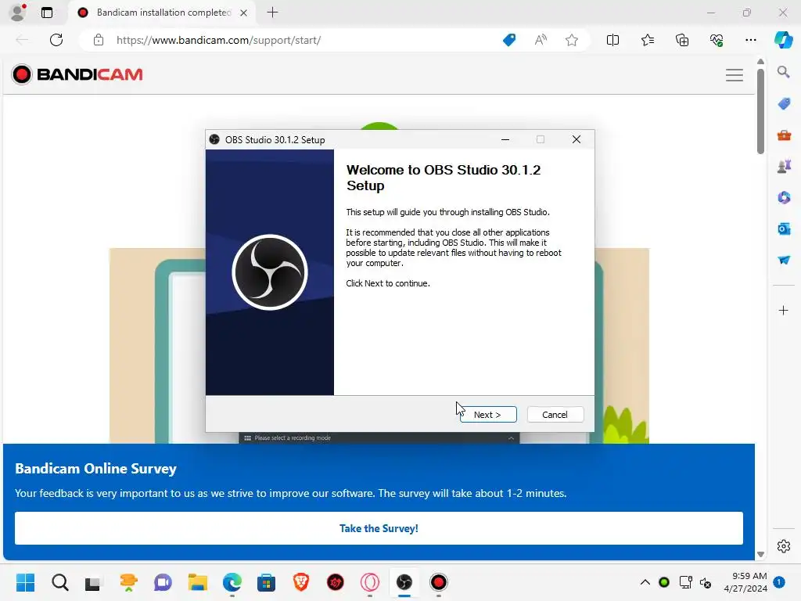
Task: Close the OBS Studio Setup dialog
Action: (577, 139)
